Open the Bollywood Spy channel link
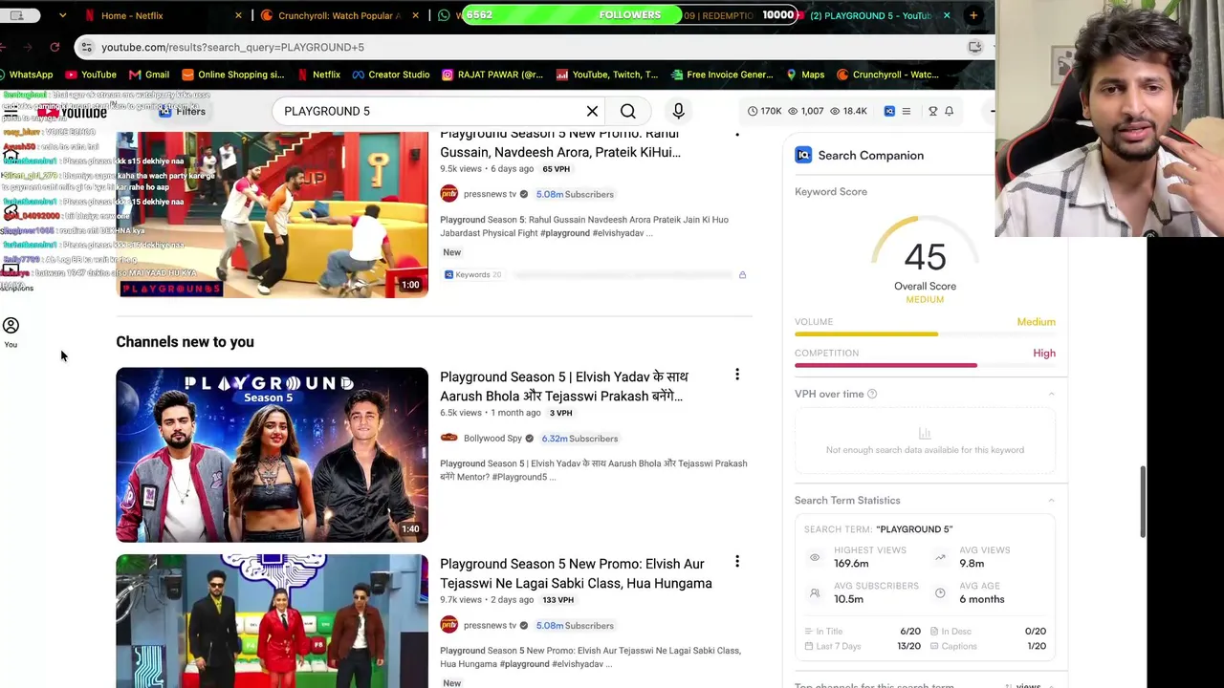Screen dimensions: 1224x688 pyautogui.click(x=492, y=439)
